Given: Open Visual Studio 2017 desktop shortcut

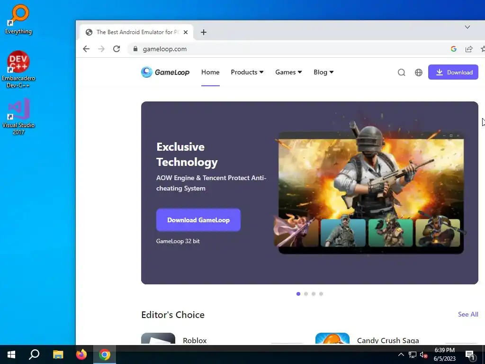Looking at the screenshot, I should 18,117.
